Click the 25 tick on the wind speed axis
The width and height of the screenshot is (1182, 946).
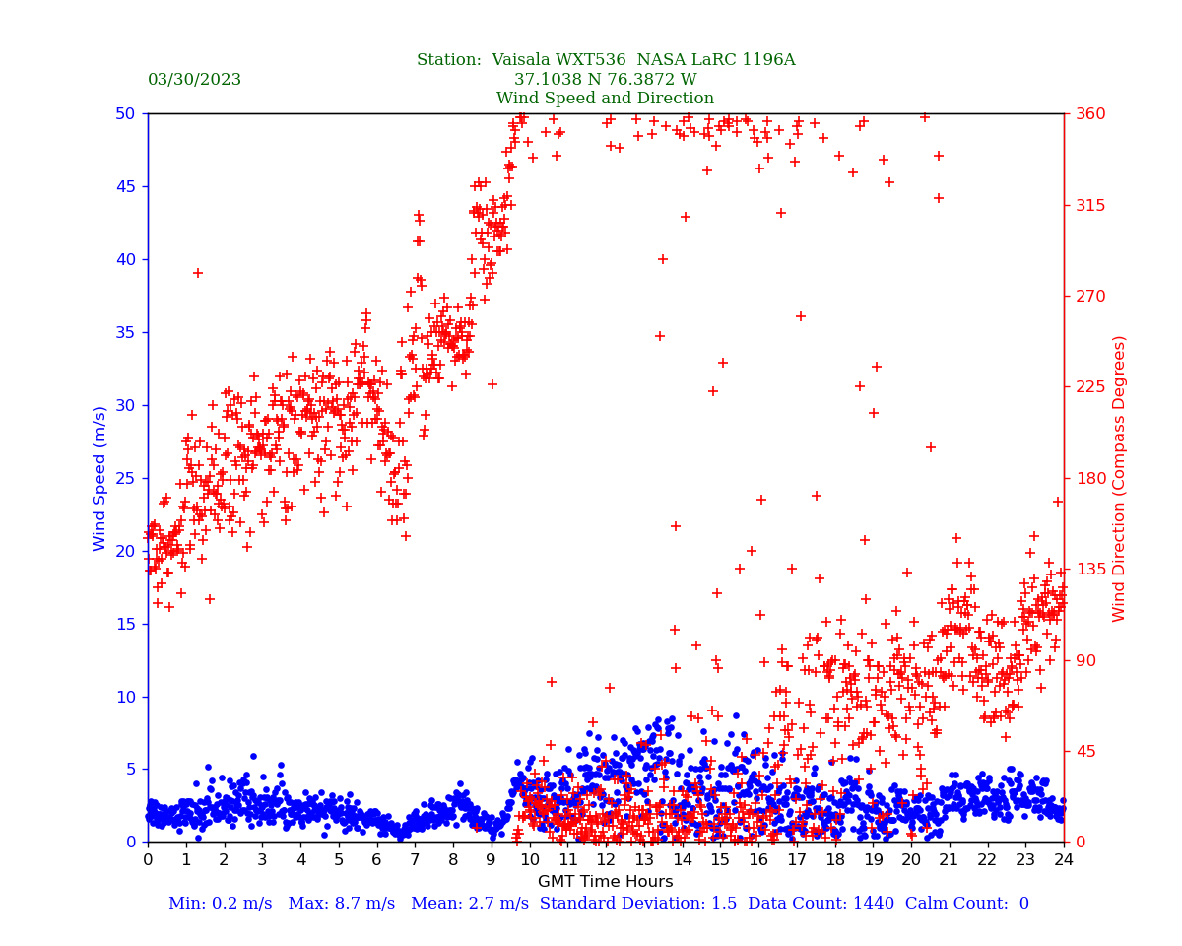click(125, 478)
